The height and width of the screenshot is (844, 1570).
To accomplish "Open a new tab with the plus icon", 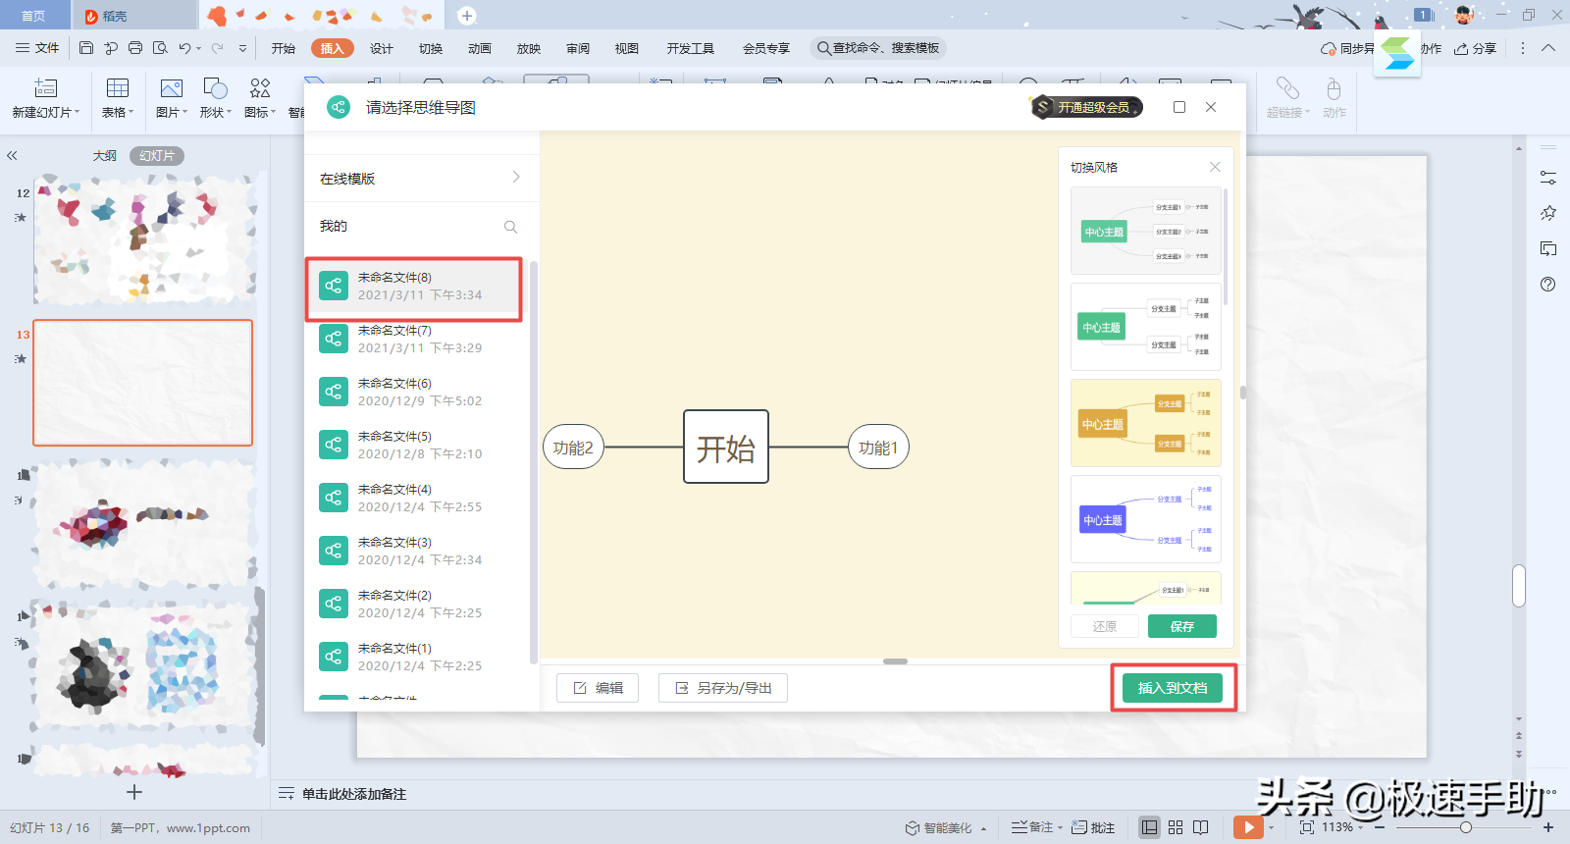I will [467, 16].
